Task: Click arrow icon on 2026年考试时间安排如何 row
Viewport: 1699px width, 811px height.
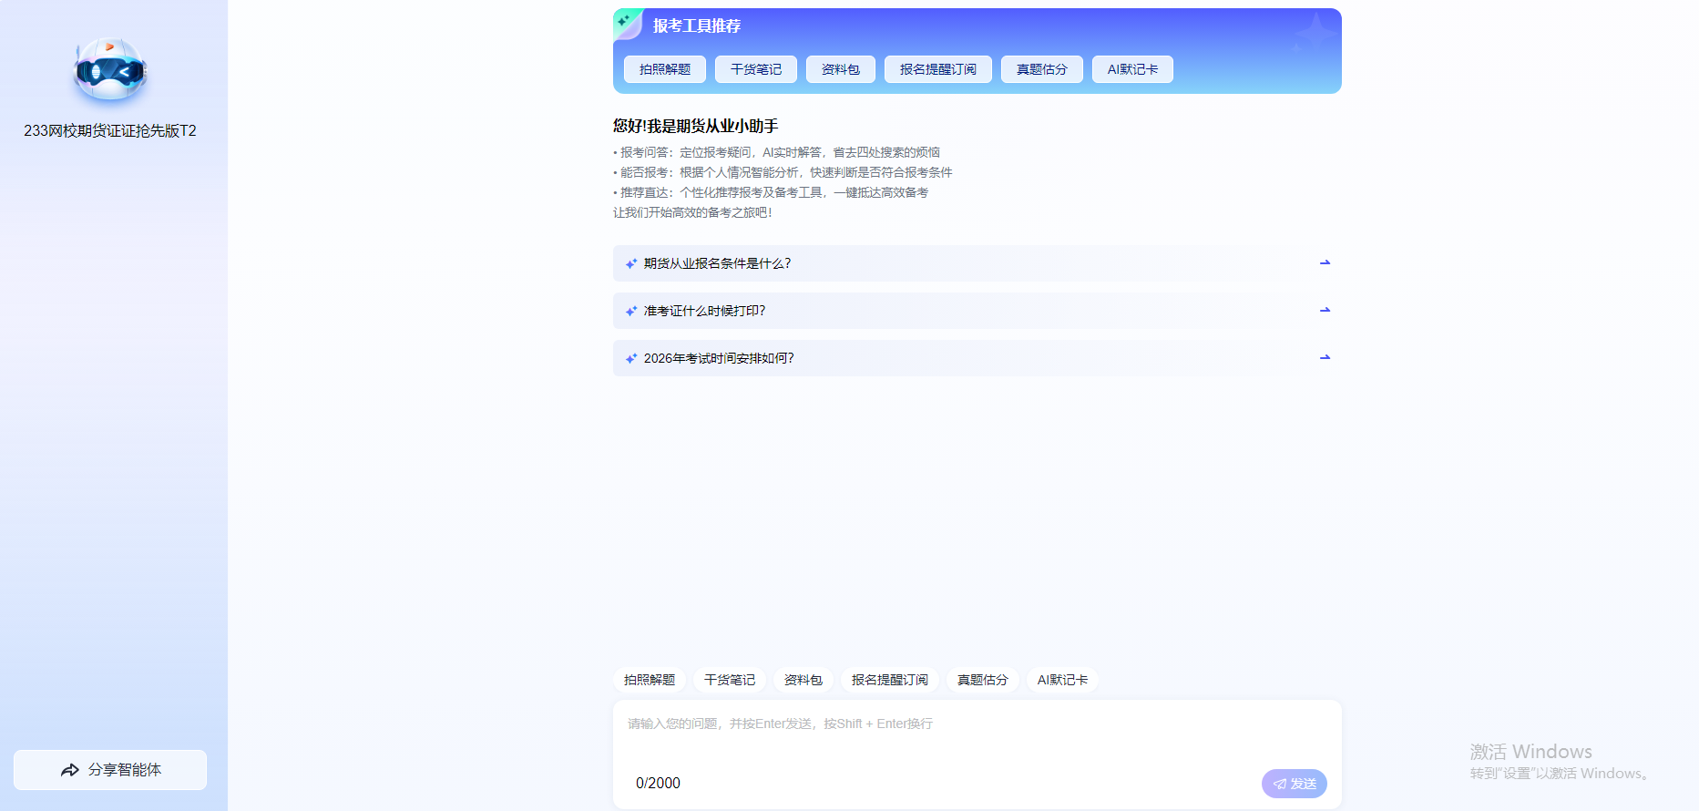Action: 1325,357
